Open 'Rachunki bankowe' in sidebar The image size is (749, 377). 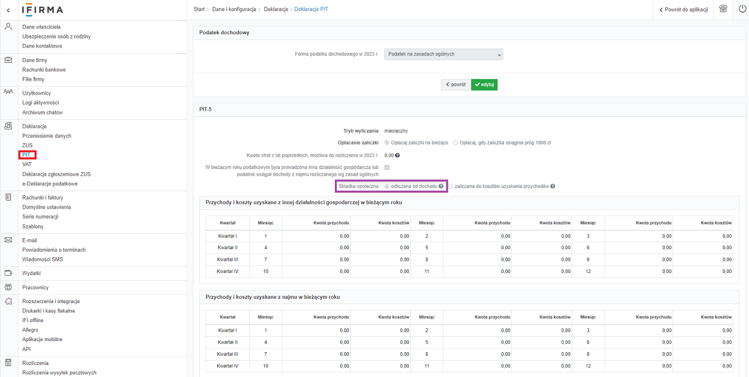coord(44,70)
